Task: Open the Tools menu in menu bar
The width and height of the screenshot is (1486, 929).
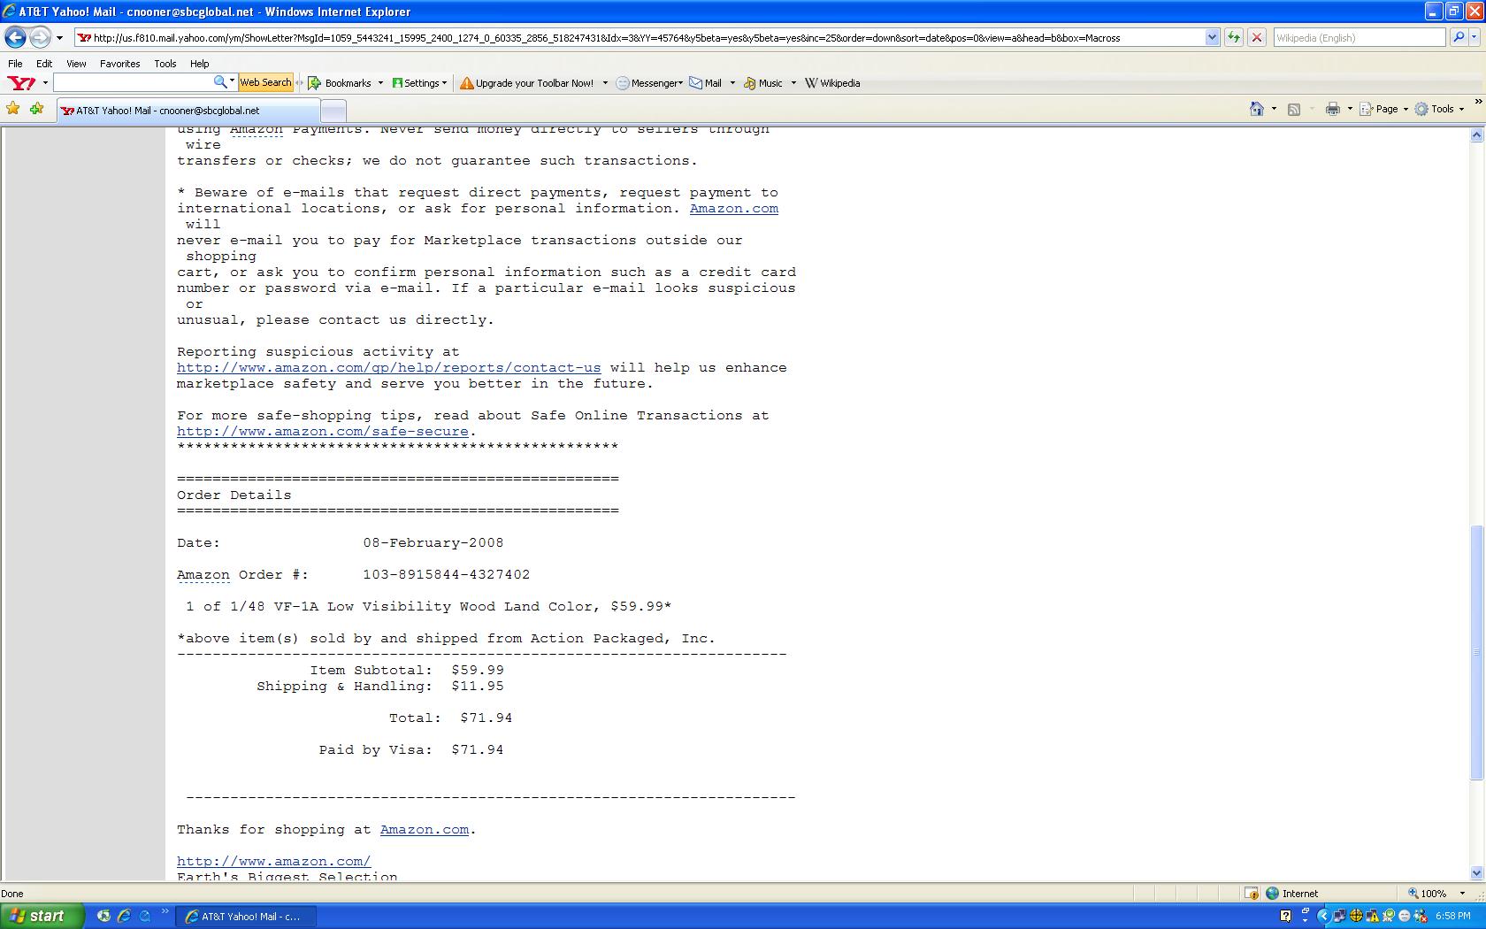Action: tap(165, 64)
